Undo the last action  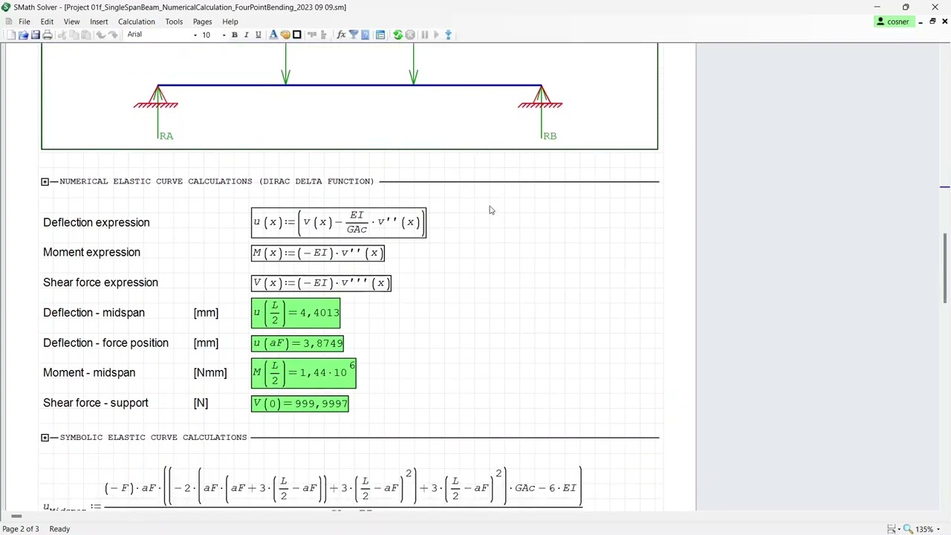(x=101, y=35)
